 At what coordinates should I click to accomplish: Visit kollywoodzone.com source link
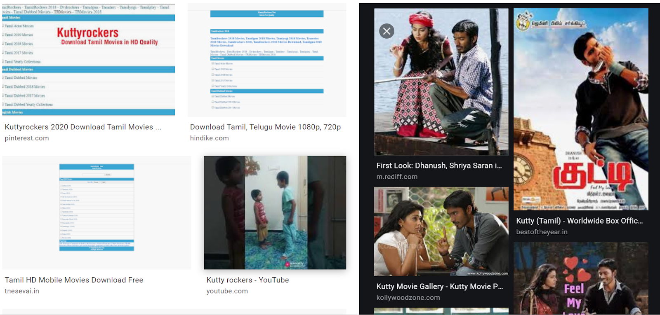[x=408, y=297]
